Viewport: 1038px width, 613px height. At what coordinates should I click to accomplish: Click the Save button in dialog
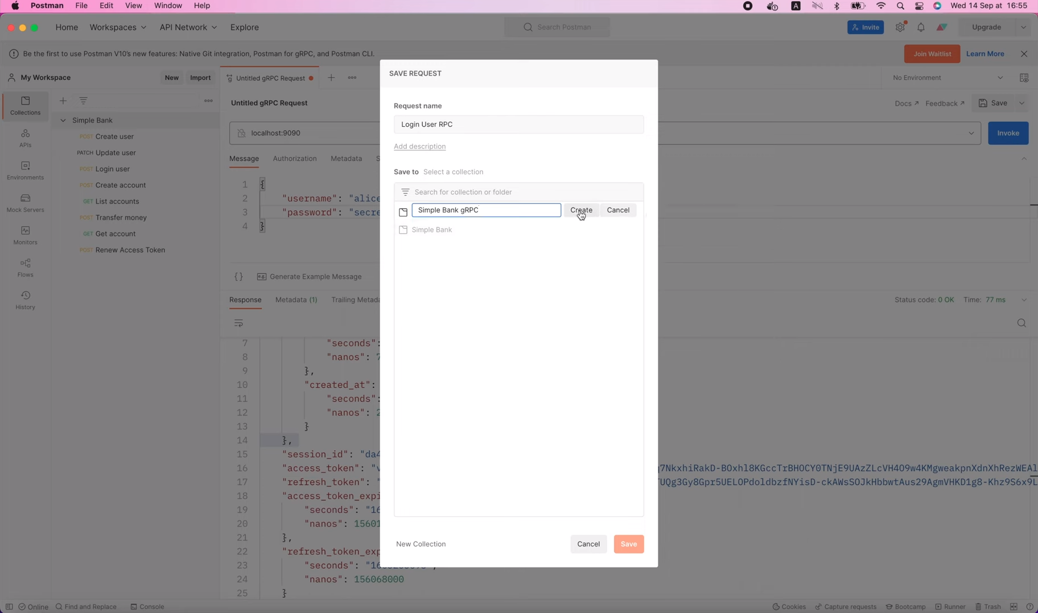coord(629,544)
